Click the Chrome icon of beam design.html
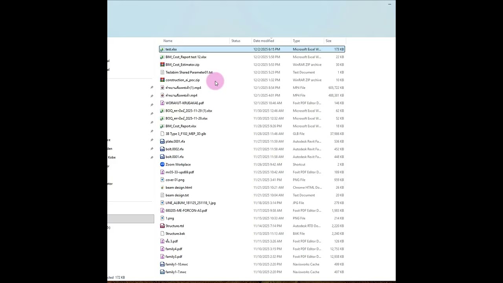This screenshot has height=283, width=503. pyautogui.click(x=162, y=187)
